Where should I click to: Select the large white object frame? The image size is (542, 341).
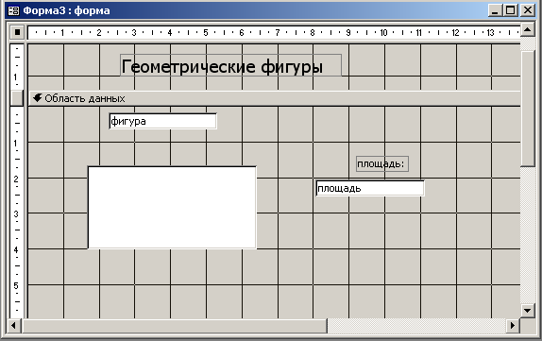pyautogui.click(x=172, y=207)
